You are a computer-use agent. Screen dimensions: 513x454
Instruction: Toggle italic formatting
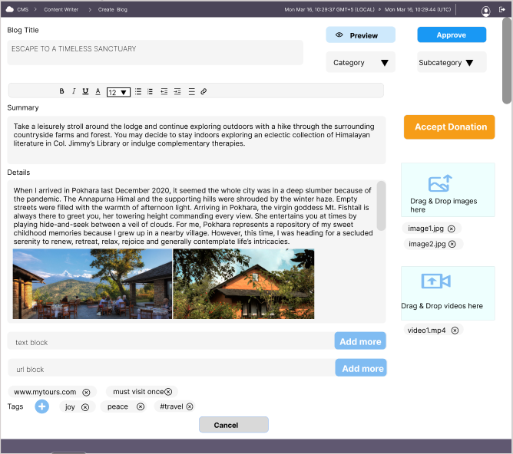point(74,91)
